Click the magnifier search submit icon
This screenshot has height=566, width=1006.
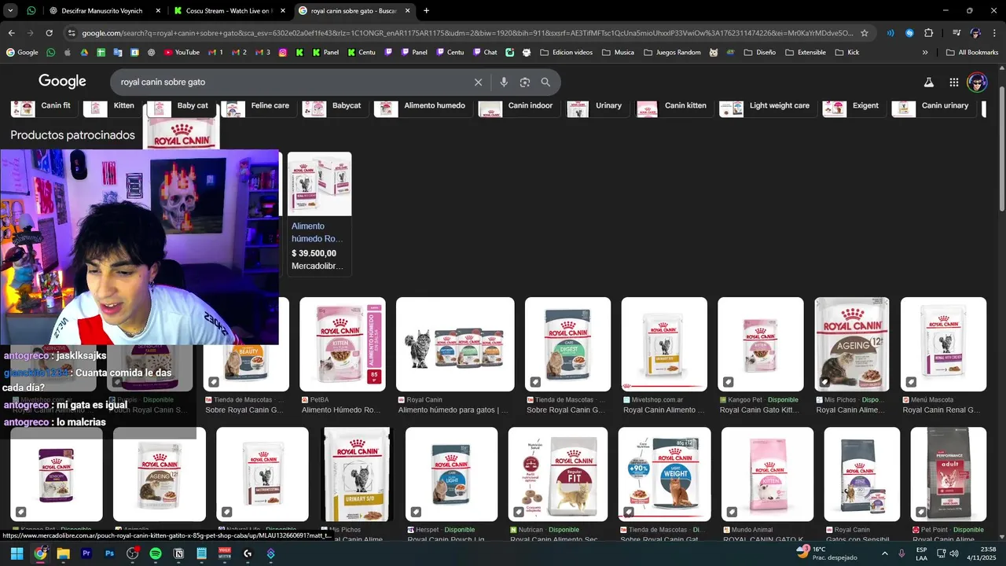[x=545, y=82]
